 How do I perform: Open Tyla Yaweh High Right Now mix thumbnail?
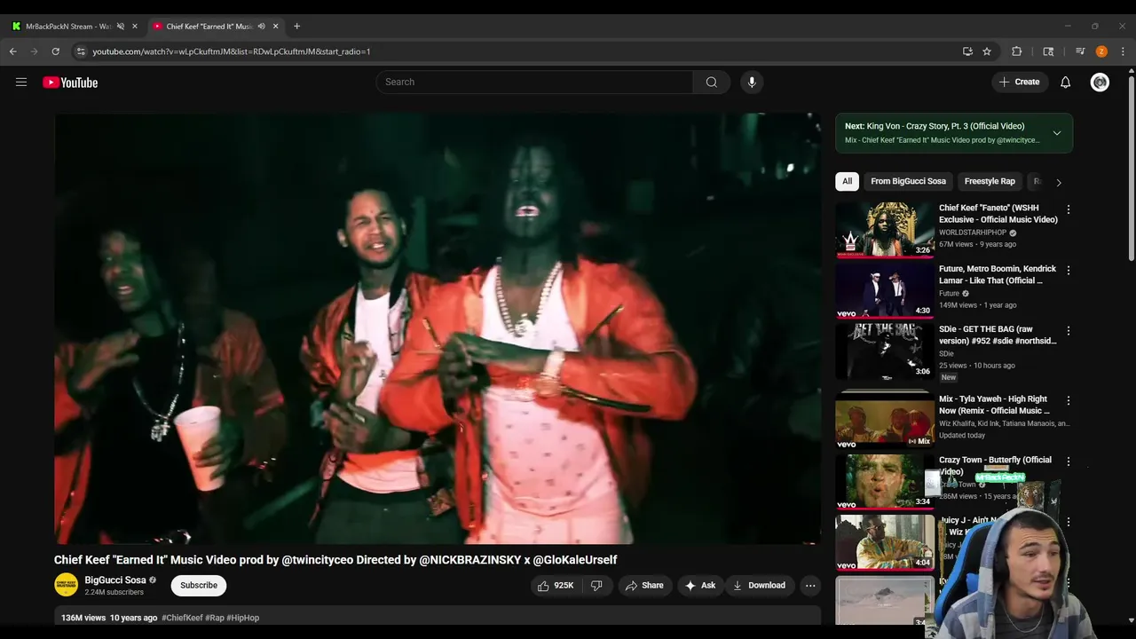pos(885,421)
